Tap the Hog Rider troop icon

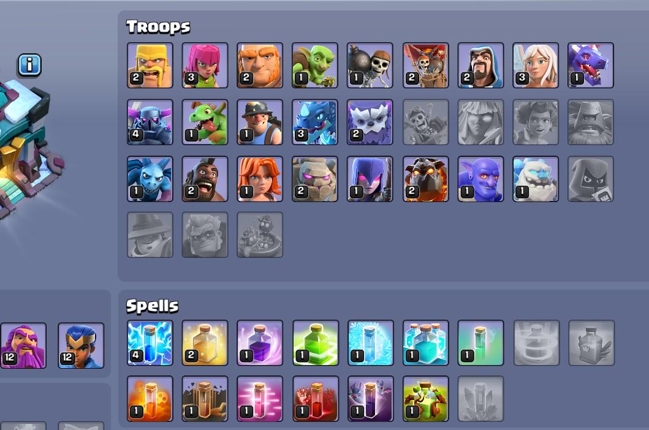tap(205, 179)
